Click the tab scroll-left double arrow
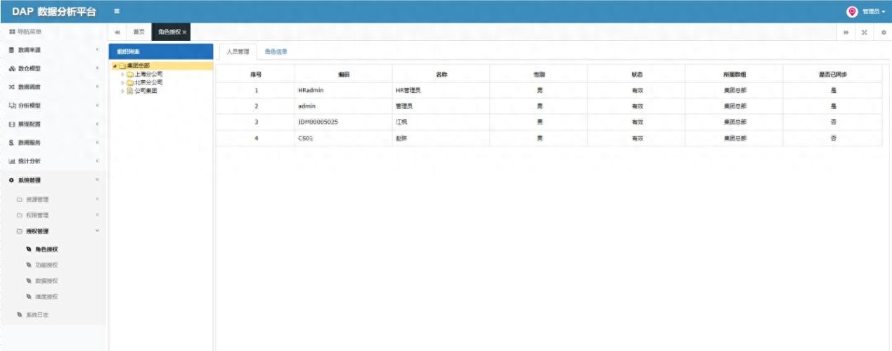 117,32
